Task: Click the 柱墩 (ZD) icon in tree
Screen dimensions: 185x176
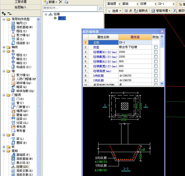Action: 13,167
